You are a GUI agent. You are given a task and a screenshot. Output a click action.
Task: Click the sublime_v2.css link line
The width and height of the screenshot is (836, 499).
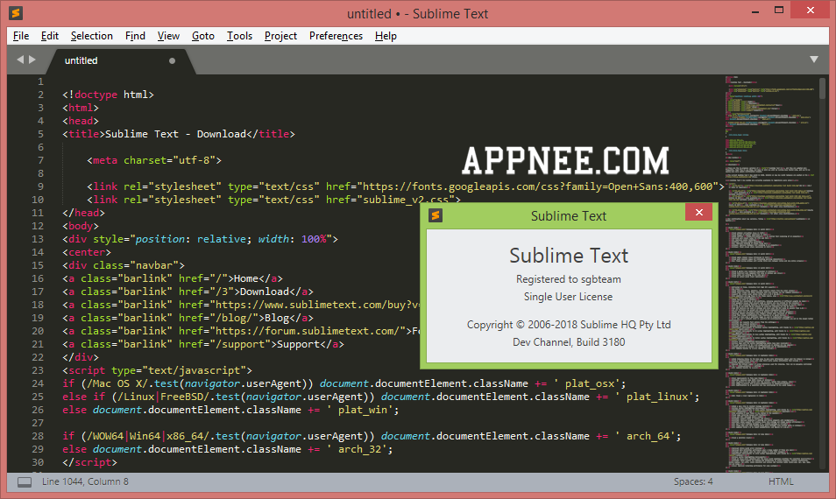click(x=273, y=200)
